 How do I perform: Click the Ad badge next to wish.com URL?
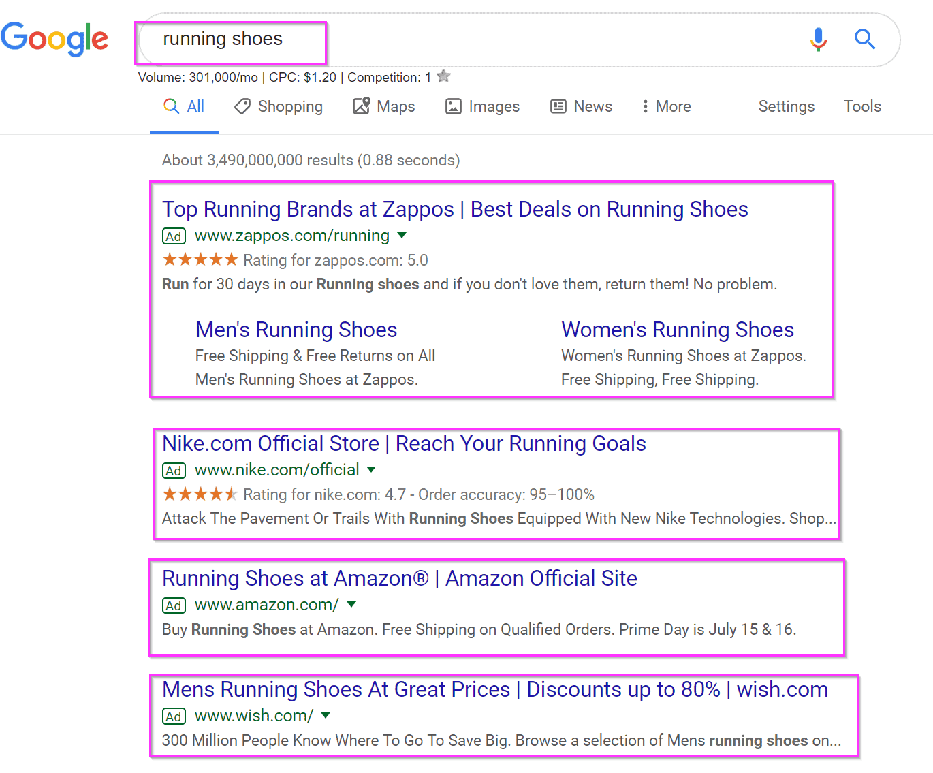point(174,716)
